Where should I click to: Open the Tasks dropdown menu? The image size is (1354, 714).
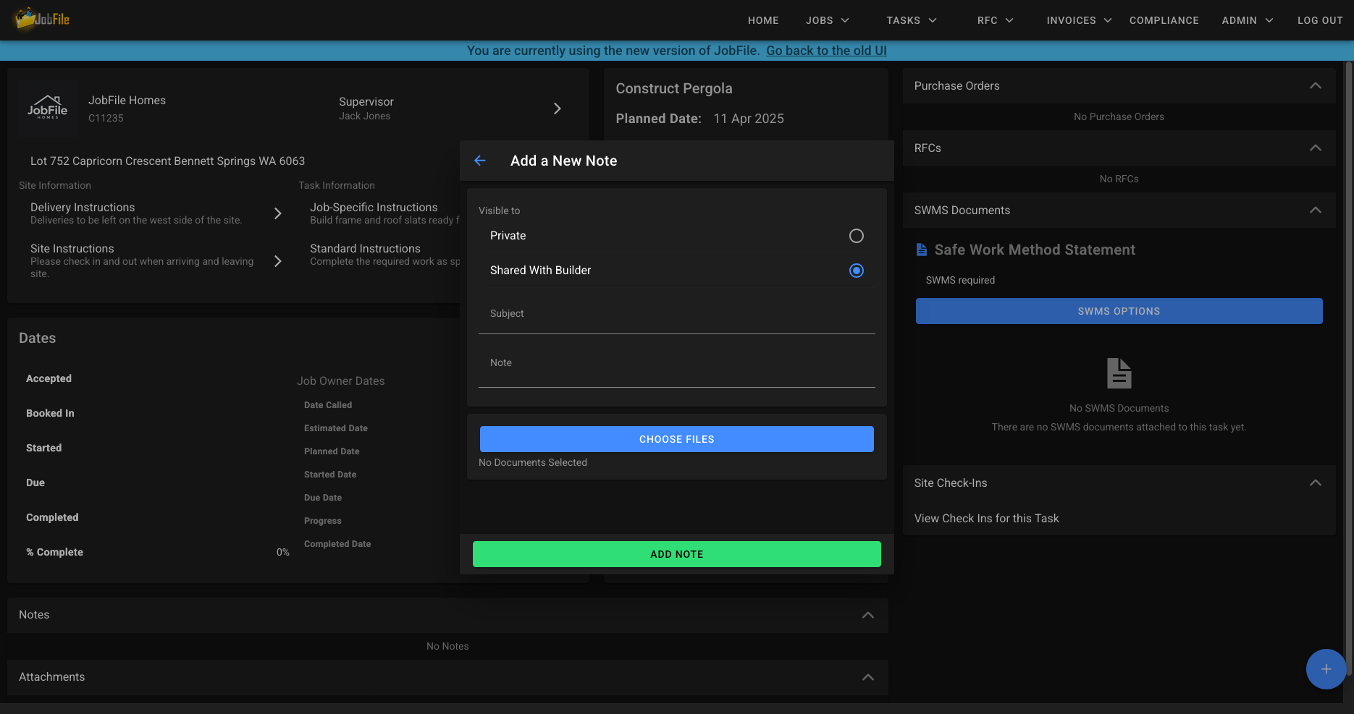coord(912,20)
